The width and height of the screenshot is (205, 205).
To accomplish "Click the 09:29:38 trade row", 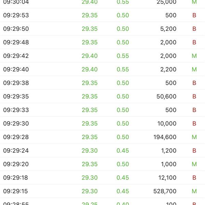I will (x=102, y=83).
